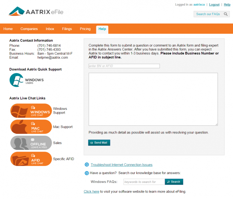Click Offline Leave a Msg sales button

pos(31,143)
